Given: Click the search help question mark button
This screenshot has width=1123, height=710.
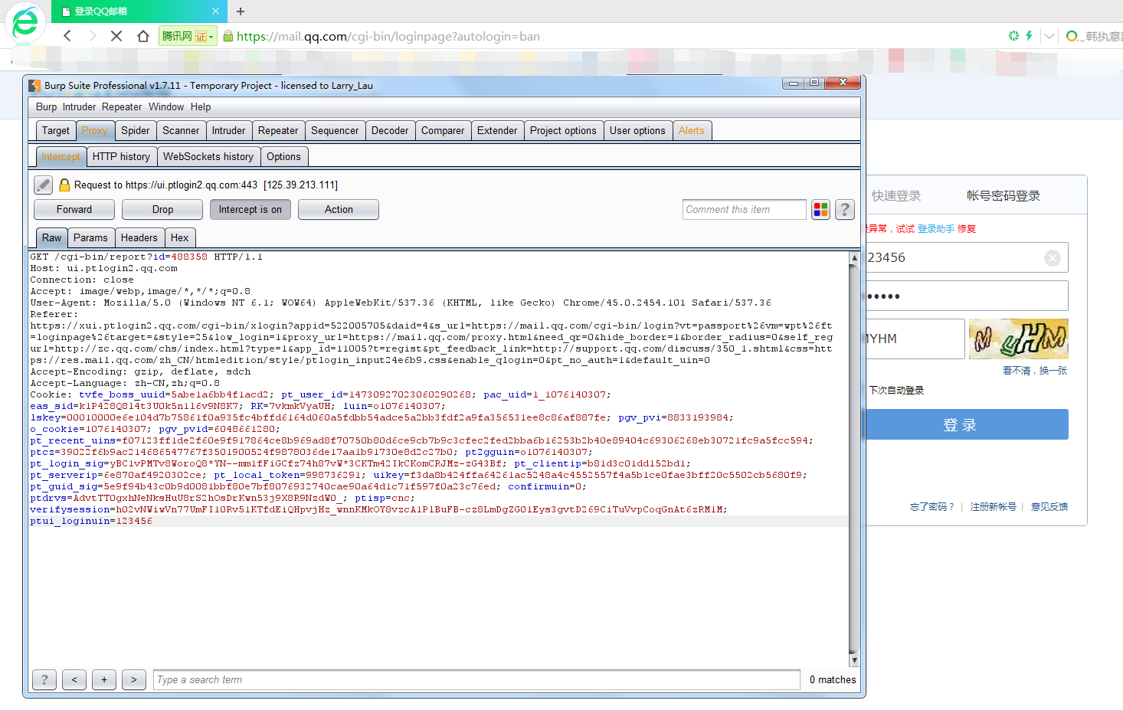Looking at the screenshot, I should (x=44, y=679).
